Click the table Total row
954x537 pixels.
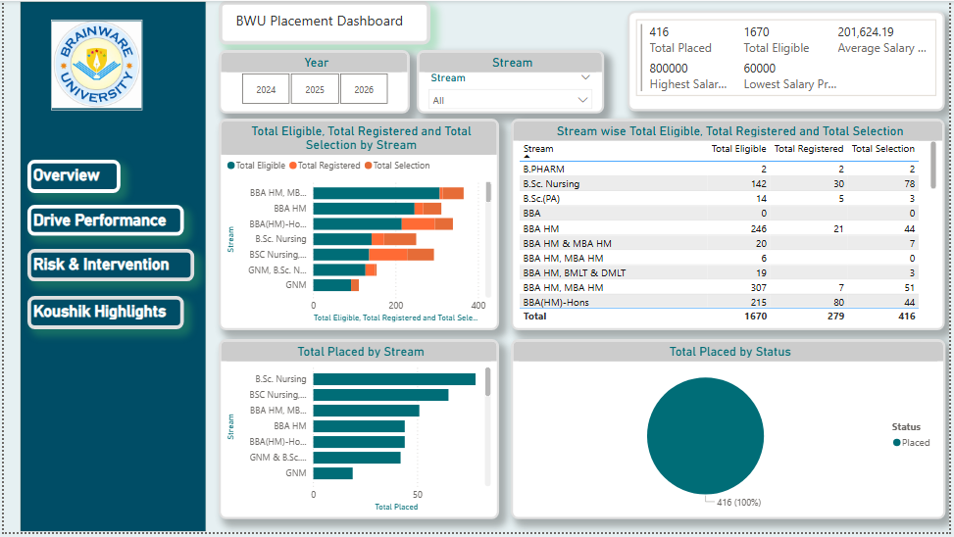[x=720, y=317]
